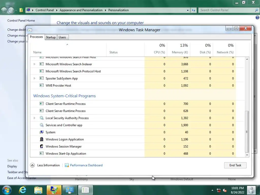The height and width of the screenshot is (195, 260).
Task: Click the End Task button
Action: point(235,165)
